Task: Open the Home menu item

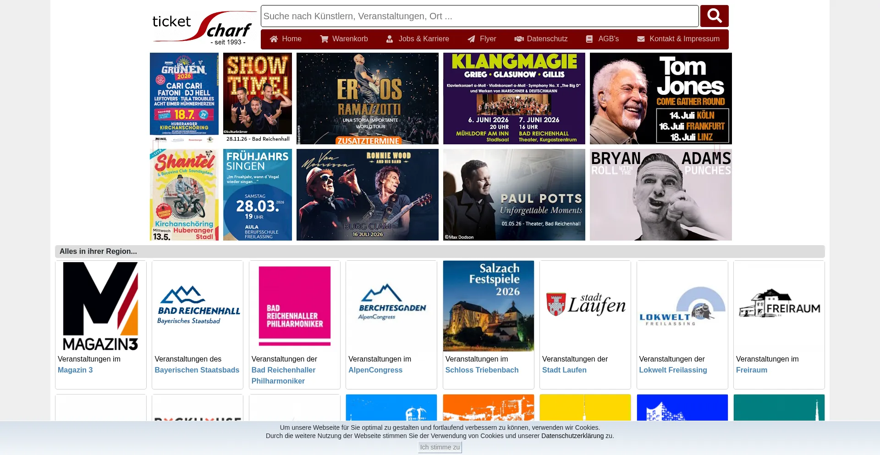Action: (286, 39)
